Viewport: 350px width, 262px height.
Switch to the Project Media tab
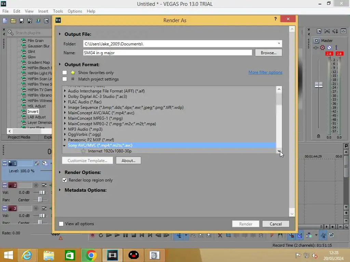[x=19, y=137]
